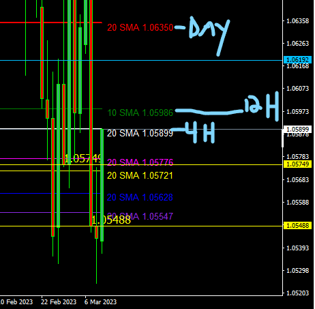Click the 22 Feb 2023 date on time axis
This screenshot has height=309, width=315.
tap(59, 302)
